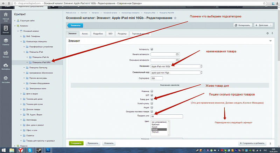Click the Основной каталог breadcrumb link

(x=110, y=13)
